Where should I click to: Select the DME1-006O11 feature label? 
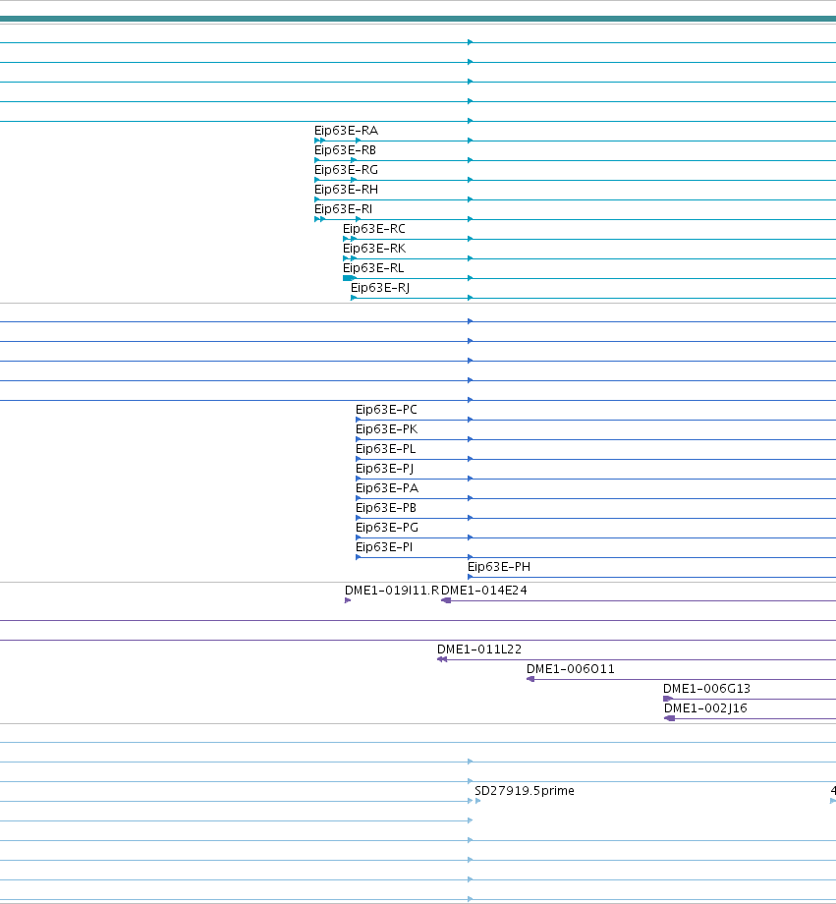pos(570,669)
